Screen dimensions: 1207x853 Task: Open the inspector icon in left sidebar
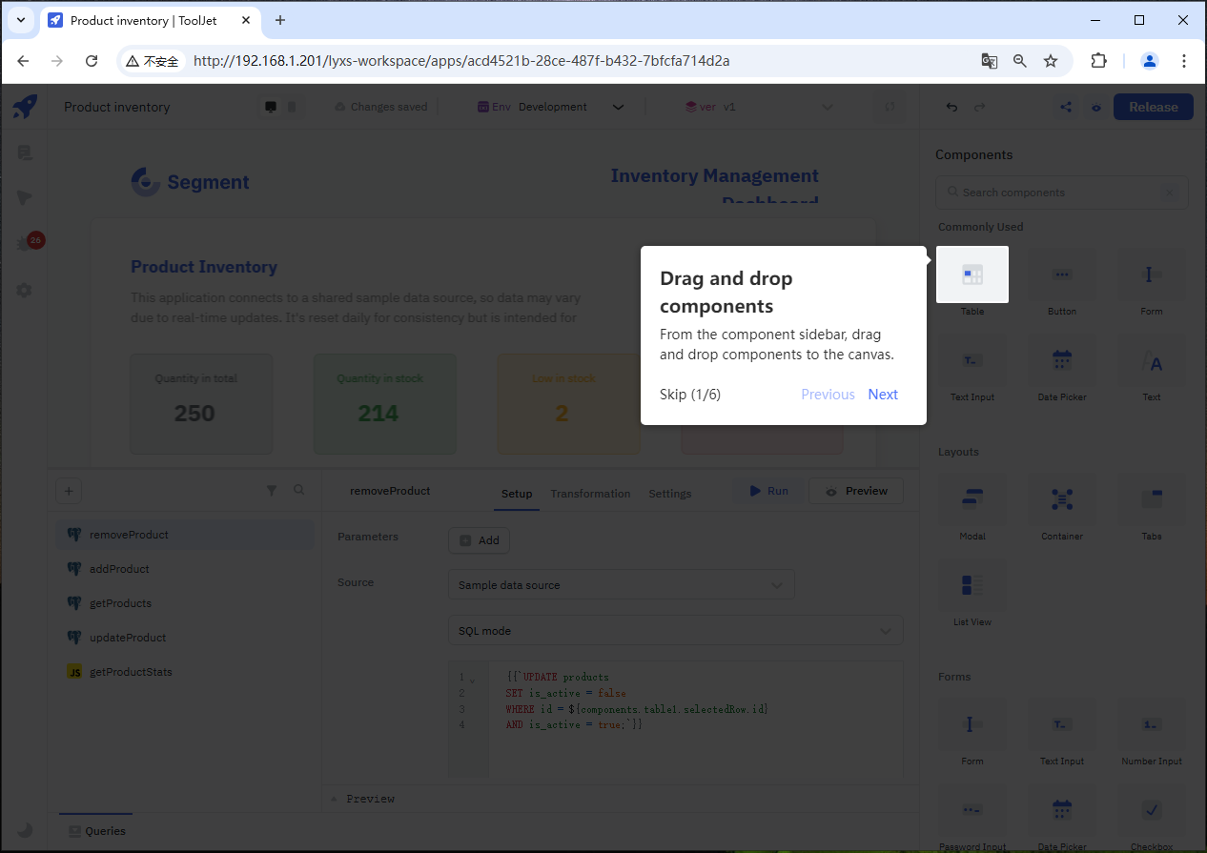point(25,198)
